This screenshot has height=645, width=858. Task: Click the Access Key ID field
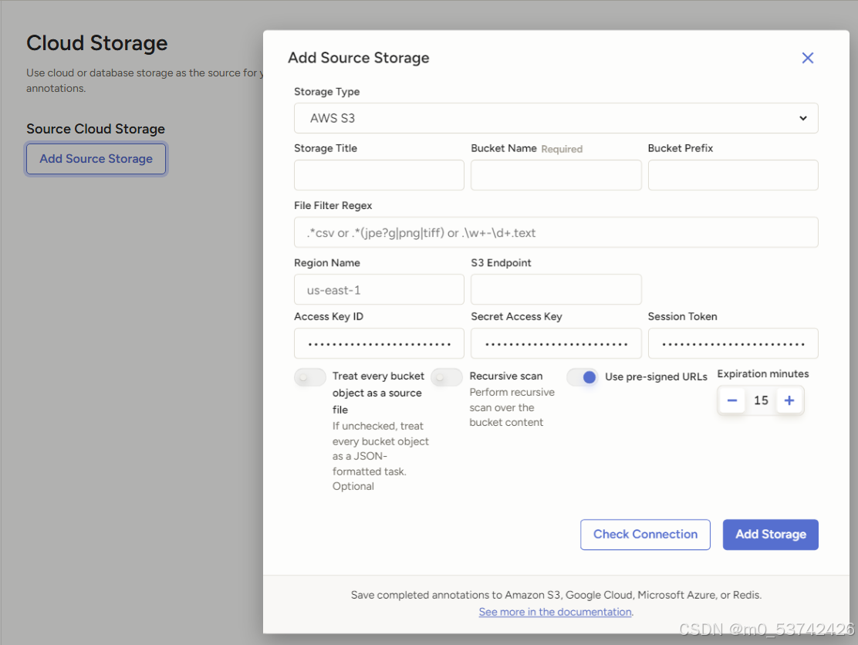(x=379, y=344)
